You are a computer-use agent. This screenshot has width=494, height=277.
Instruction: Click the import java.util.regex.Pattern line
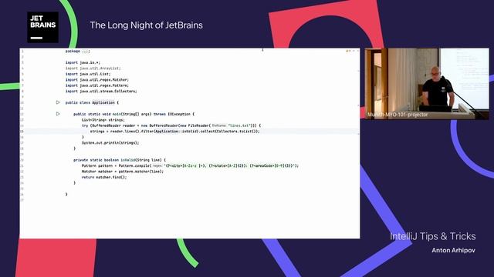tap(97, 85)
